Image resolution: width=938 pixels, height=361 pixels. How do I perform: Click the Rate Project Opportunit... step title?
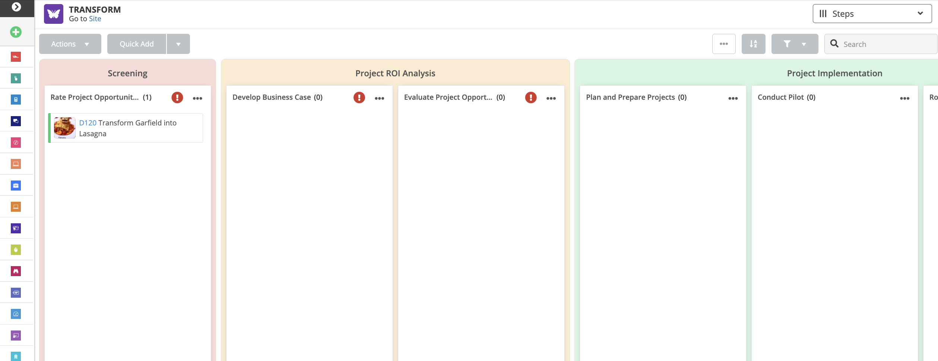pyautogui.click(x=95, y=97)
